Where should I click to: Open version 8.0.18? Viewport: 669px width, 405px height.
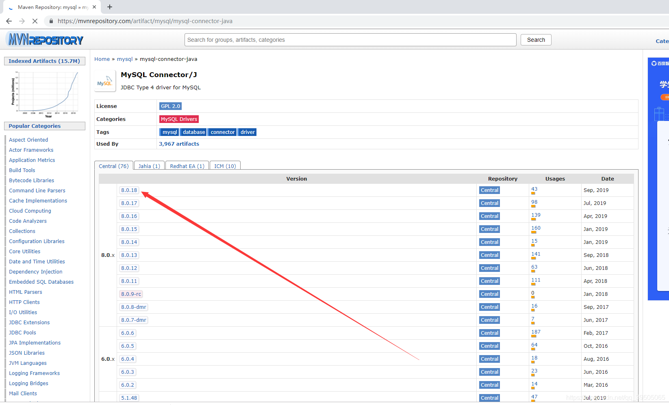coord(129,190)
